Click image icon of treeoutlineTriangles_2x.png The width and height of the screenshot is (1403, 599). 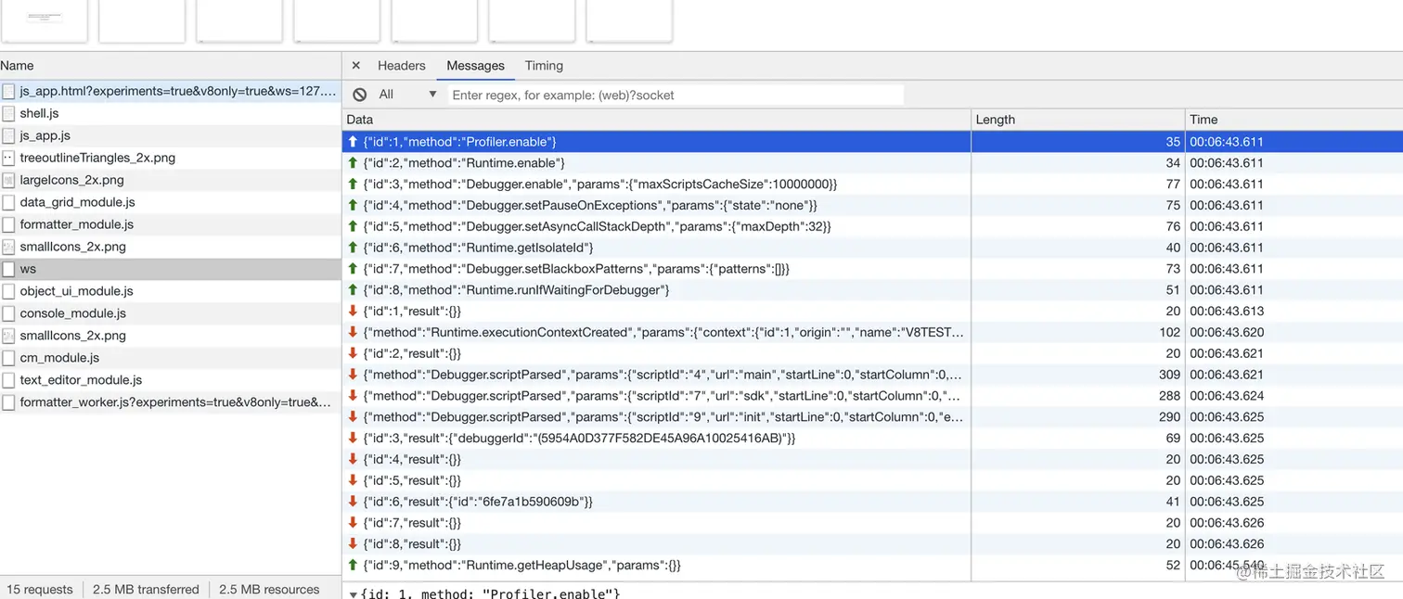point(8,158)
